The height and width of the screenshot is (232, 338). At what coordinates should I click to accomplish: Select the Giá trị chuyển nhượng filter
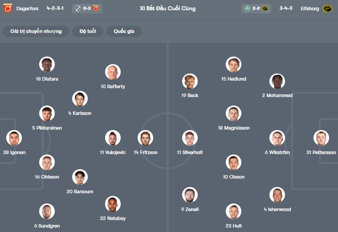tap(36, 31)
